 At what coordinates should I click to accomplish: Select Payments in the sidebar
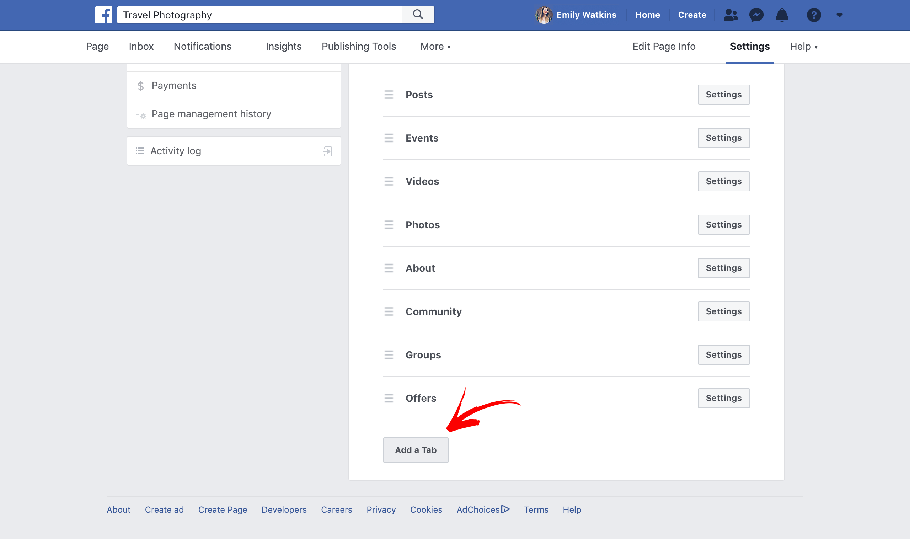pos(174,86)
